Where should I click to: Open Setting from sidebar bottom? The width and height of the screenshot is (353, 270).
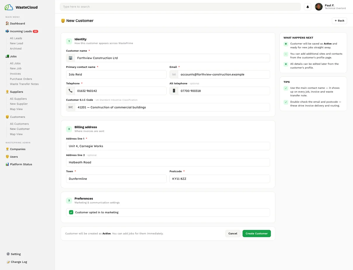click(16, 254)
